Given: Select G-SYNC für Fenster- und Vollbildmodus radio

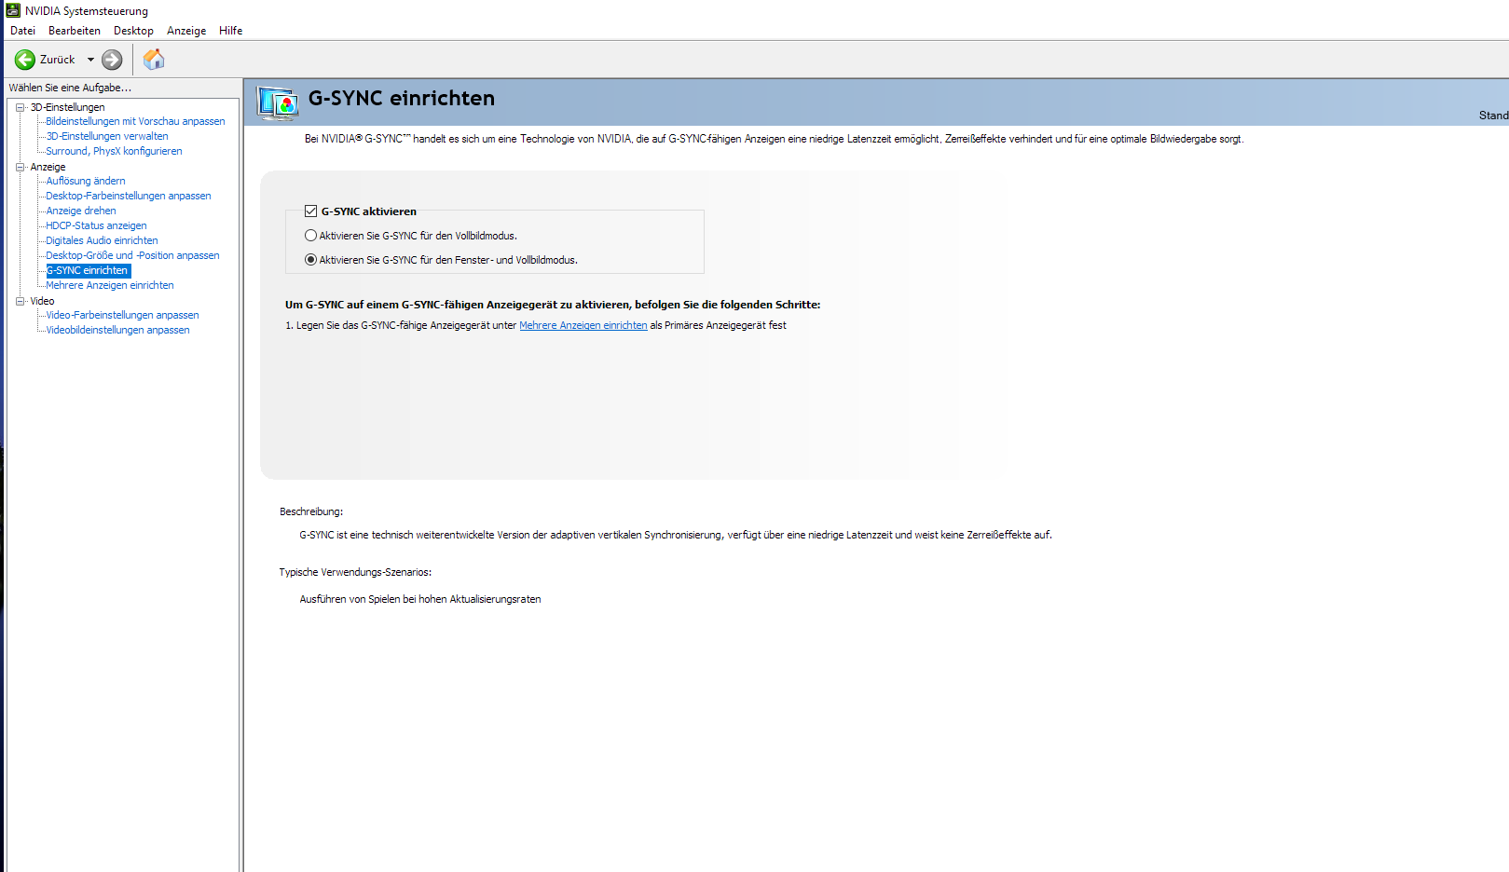Looking at the screenshot, I should [311, 260].
